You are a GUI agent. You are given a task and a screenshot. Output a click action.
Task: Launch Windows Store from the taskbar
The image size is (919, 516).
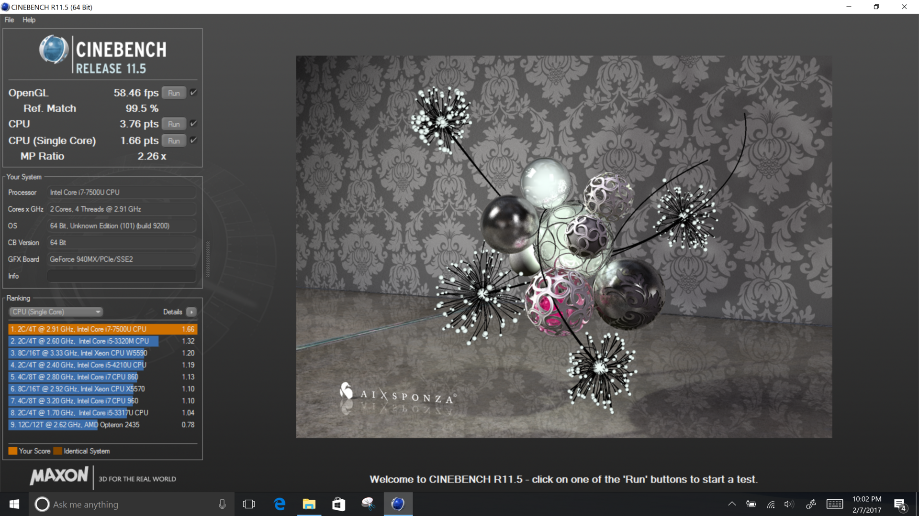(338, 504)
